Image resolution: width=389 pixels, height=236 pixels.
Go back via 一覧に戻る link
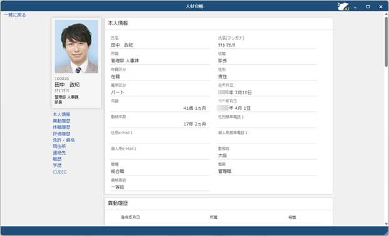pyautogui.click(x=15, y=15)
